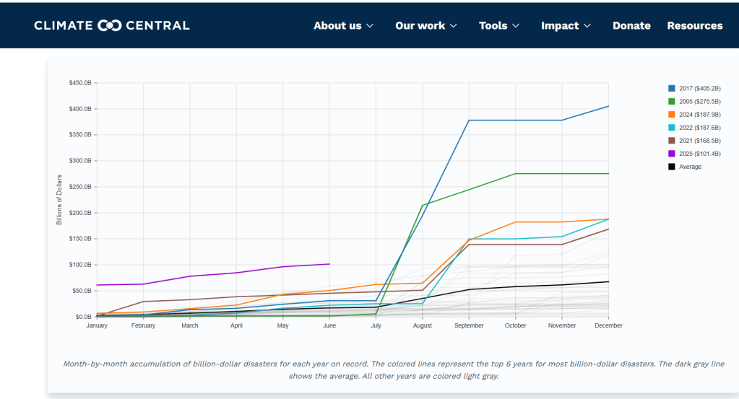Toggle the 2005 ($275.5B) legend series

(x=700, y=101)
